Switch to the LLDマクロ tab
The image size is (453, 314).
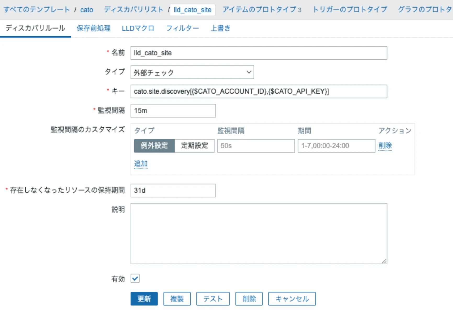tap(138, 28)
